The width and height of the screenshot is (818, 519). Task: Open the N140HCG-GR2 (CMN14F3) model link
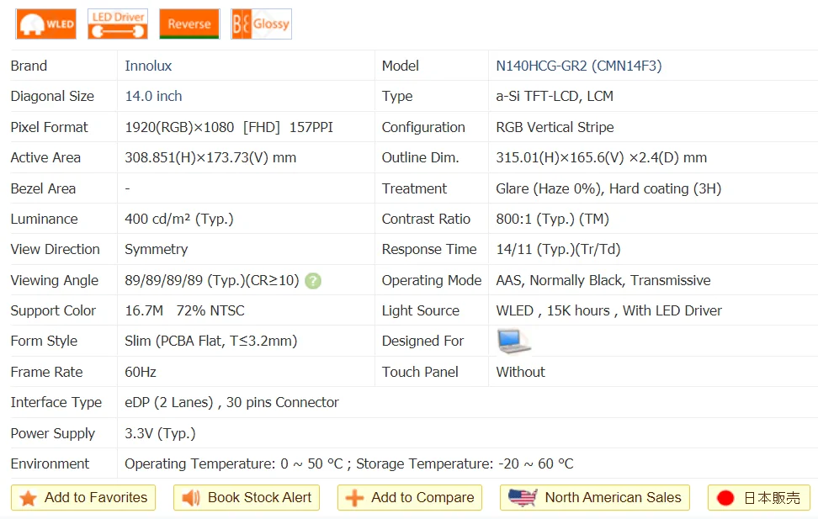(578, 66)
